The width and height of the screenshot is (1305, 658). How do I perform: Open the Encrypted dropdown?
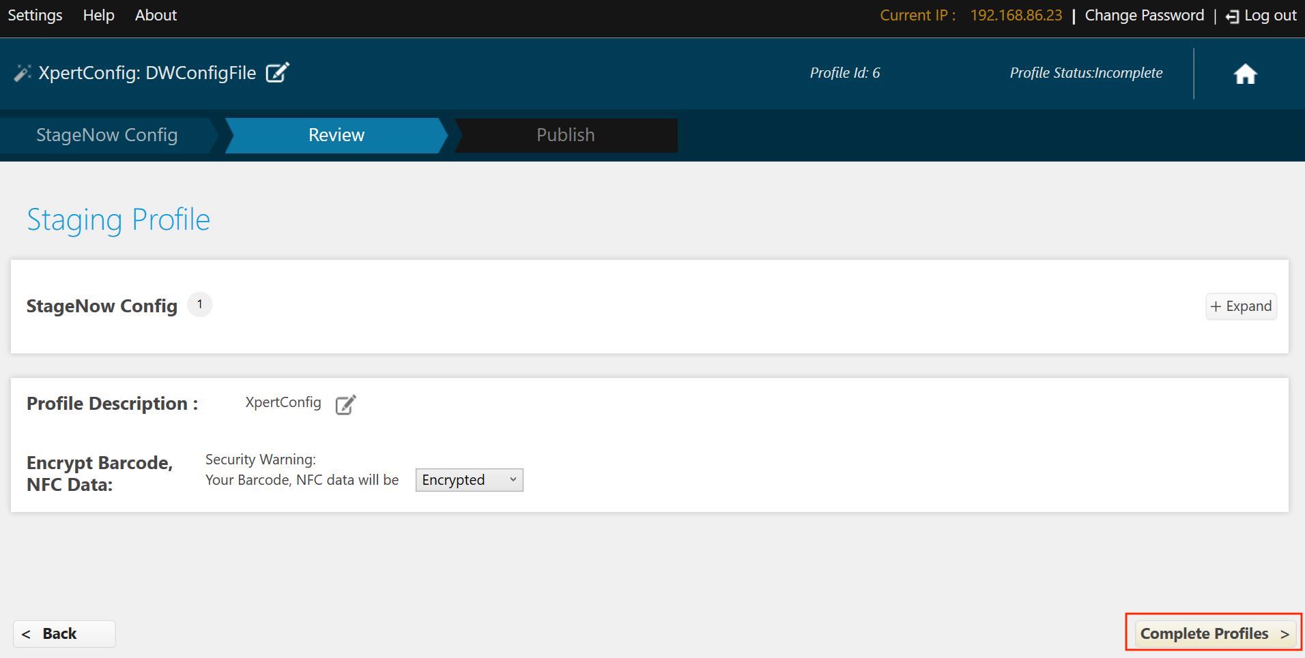point(469,480)
